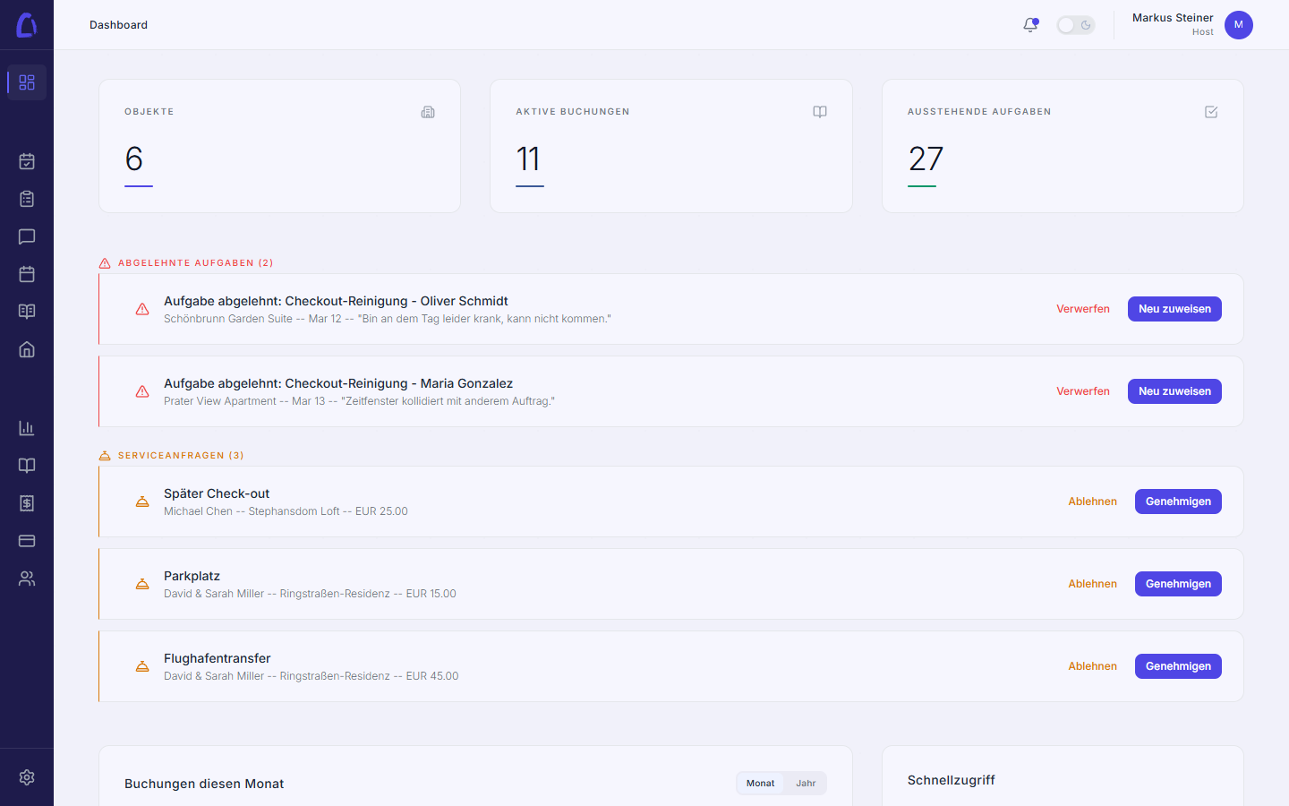The height and width of the screenshot is (806, 1289).
Task: Open the Dashboard menu entry
Action: coord(118,24)
